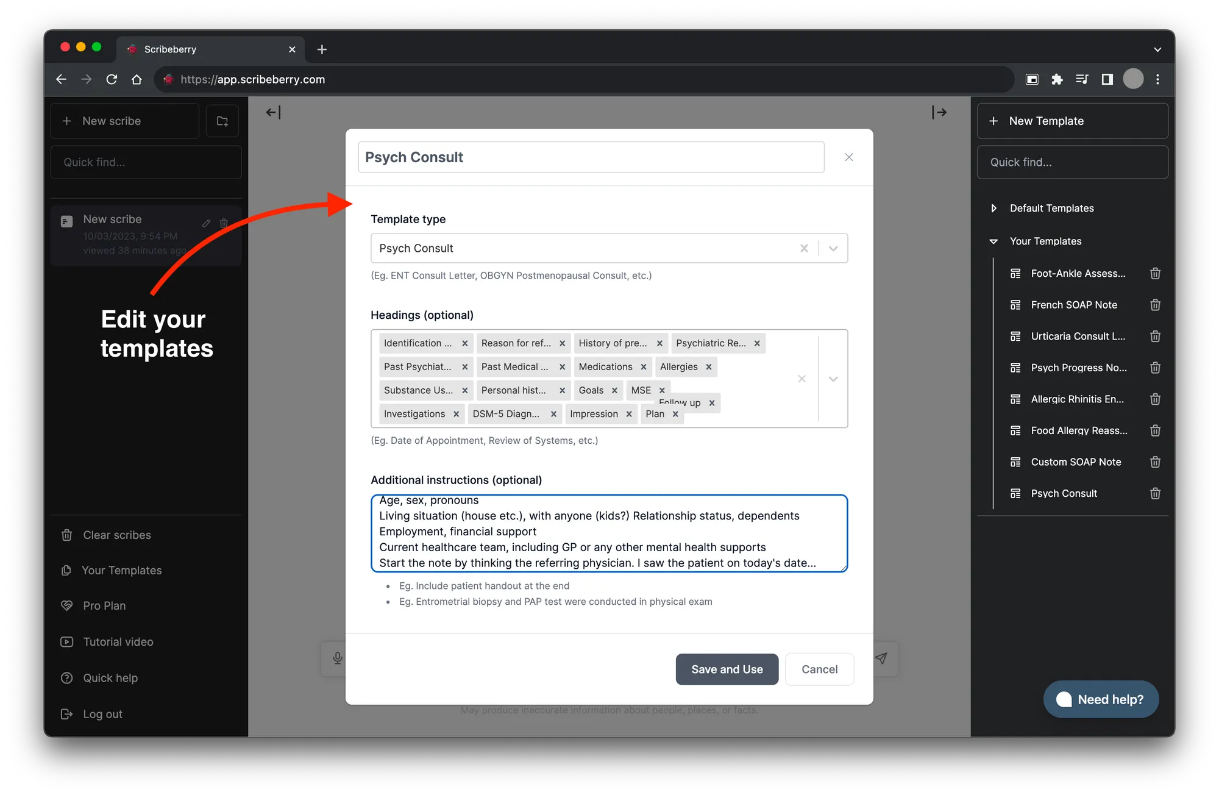The image size is (1219, 795).
Task: Open the Headings dropdown chevron
Action: point(833,379)
